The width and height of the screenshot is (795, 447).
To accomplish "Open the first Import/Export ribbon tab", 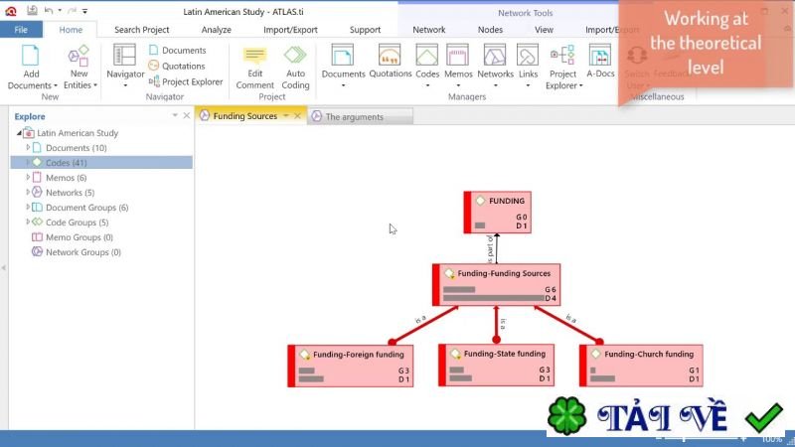I will click(x=290, y=30).
